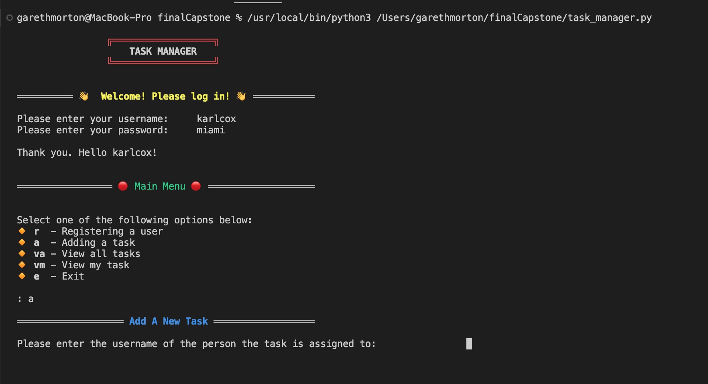Click the 'Main Menu' title text
The image size is (708, 384).
coord(159,186)
